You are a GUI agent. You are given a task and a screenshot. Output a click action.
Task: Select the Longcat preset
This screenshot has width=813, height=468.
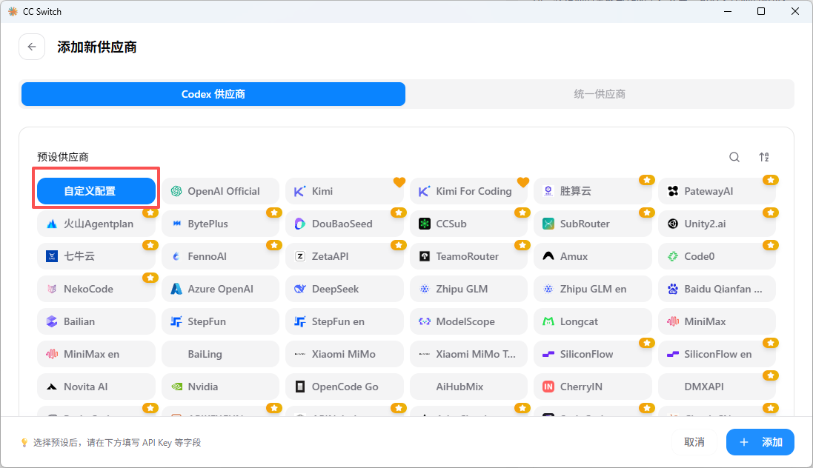(593, 321)
